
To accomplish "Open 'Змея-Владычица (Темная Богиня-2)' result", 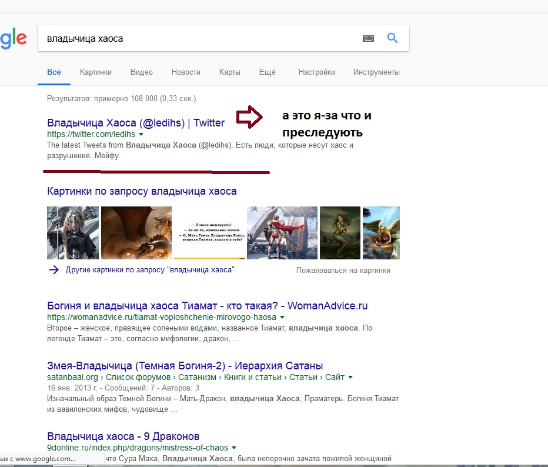I will (185, 366).
